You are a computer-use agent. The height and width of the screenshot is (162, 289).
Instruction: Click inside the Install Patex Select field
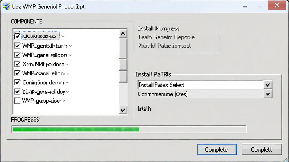click(x=201, y=85)
